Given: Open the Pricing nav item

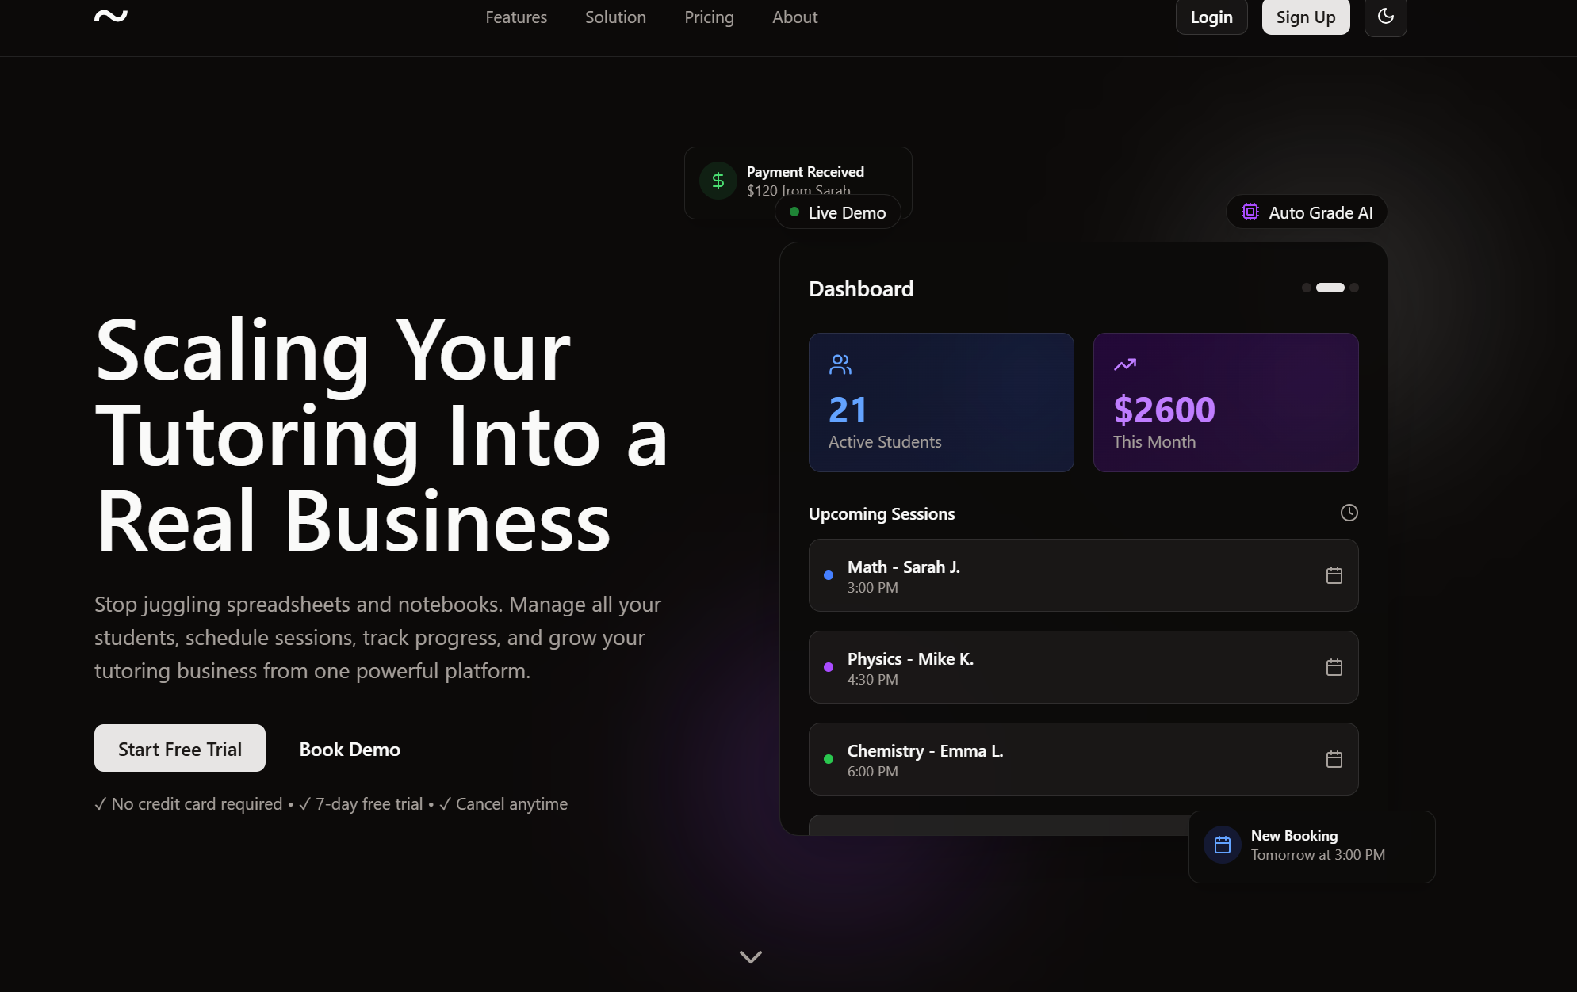Looking at the screenshot, I should (709, 17).
